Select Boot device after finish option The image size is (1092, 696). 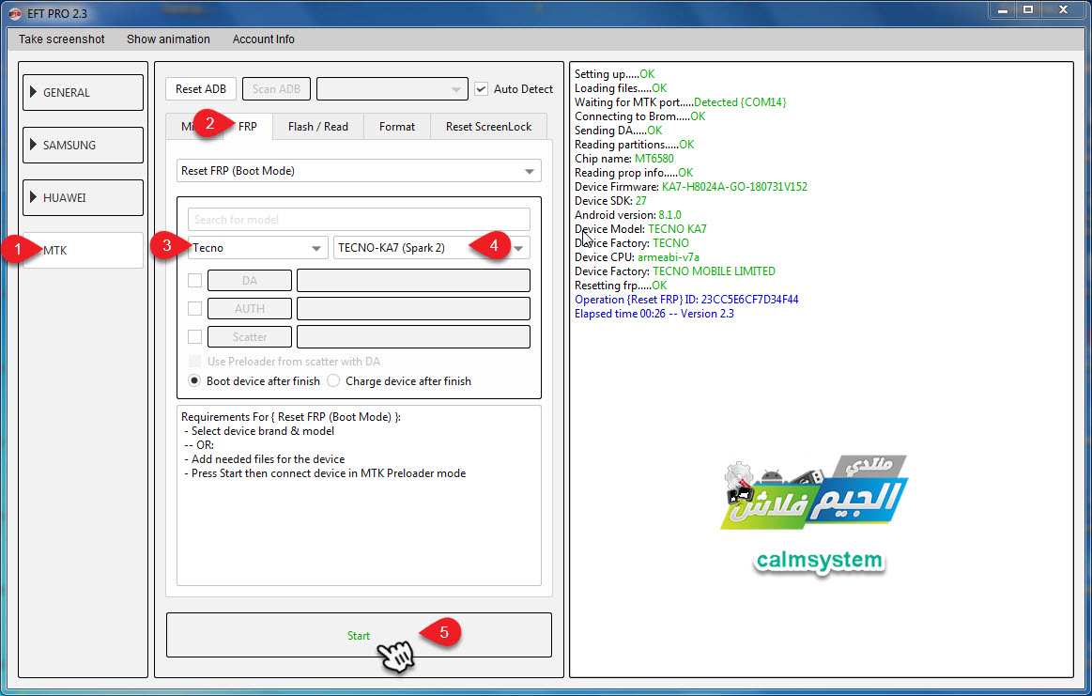(194, 381)
